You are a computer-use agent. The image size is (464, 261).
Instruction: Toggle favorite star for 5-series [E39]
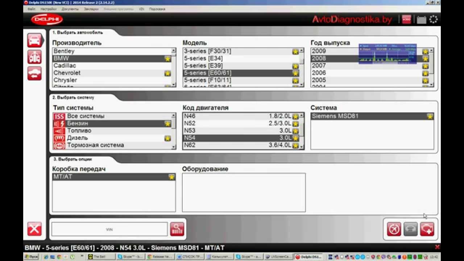295,66
